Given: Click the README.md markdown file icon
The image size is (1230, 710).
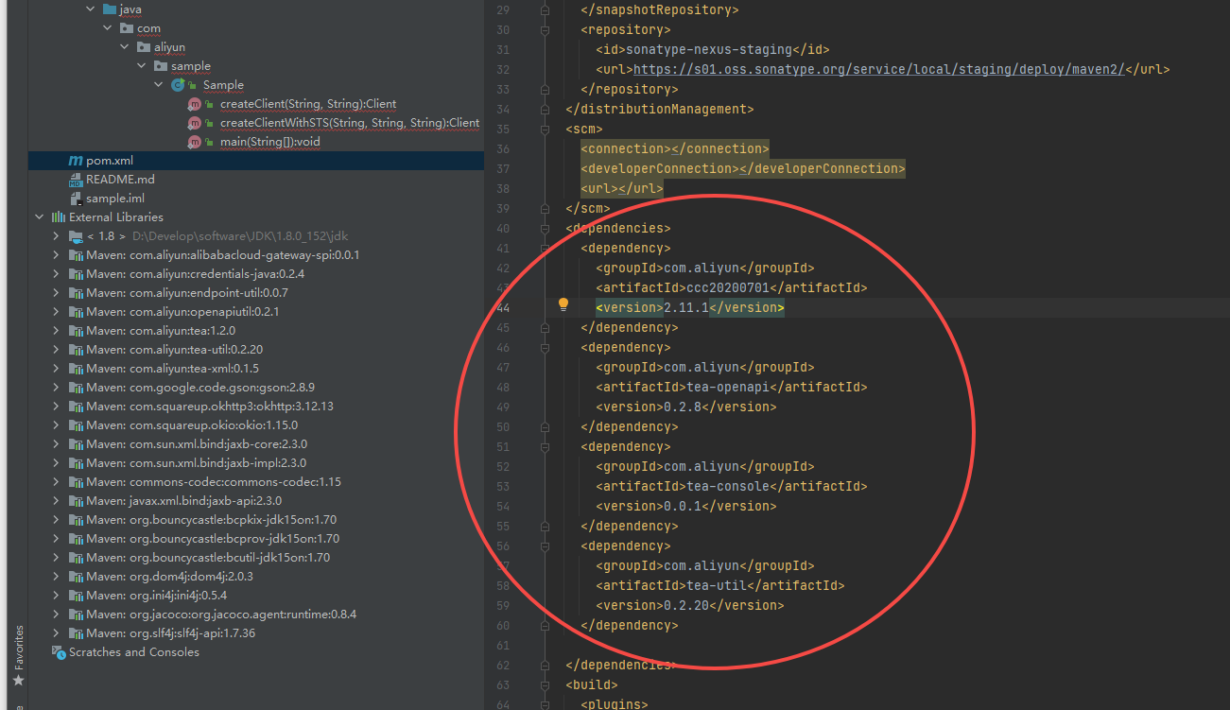Looking at the screenshot, I should (x=76, y=180).
